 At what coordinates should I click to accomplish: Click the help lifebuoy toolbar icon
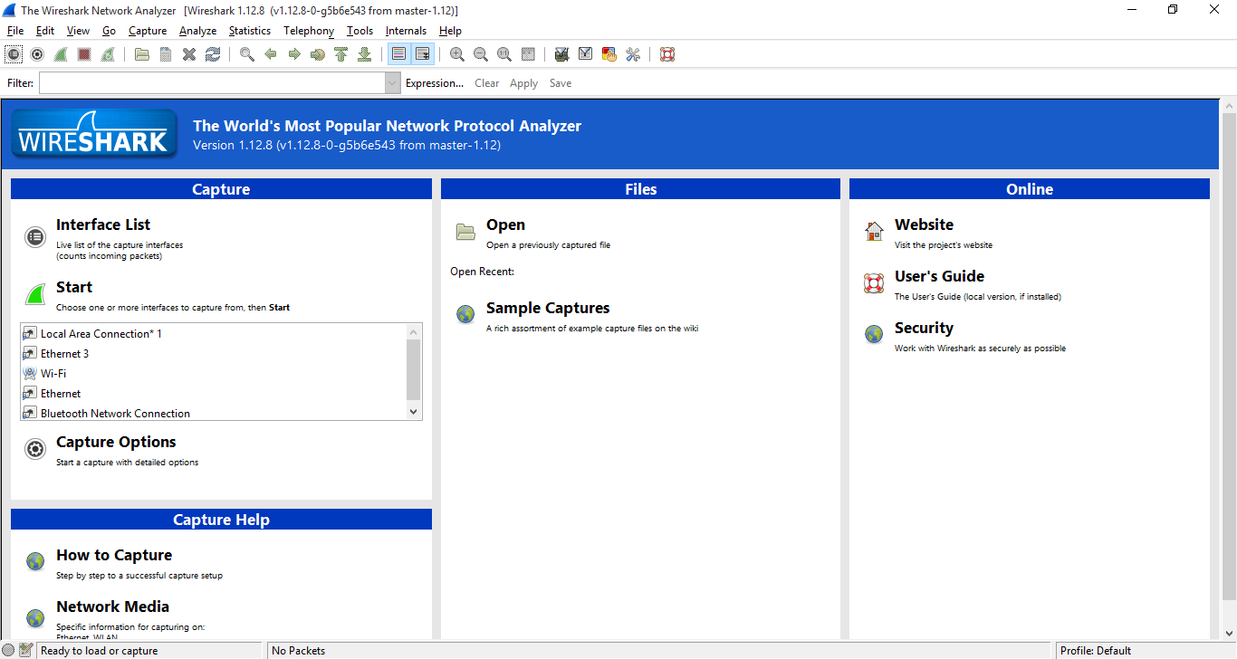(x=667, y=54)
